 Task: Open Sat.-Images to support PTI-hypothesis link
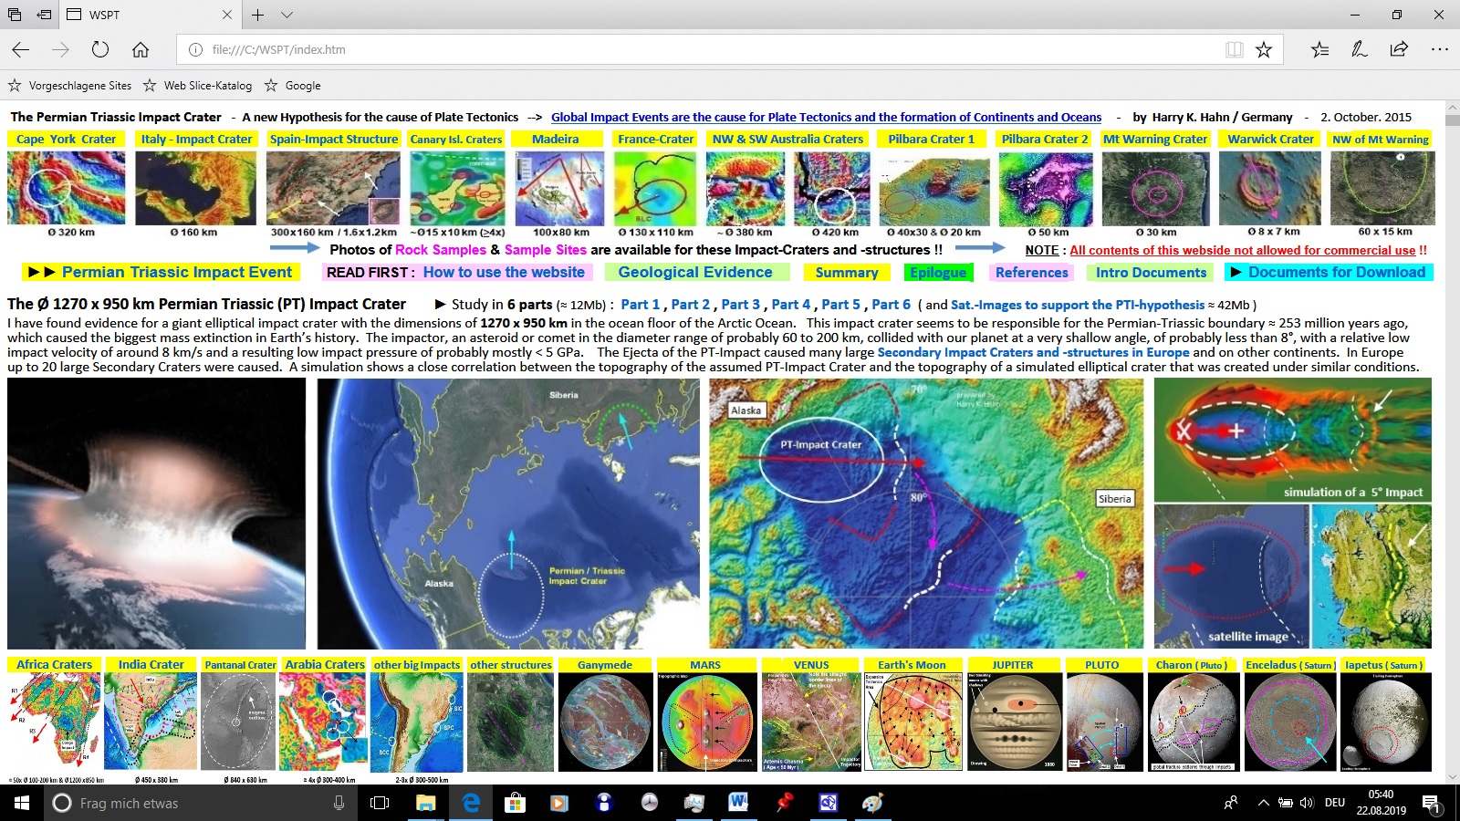tap(1078, 305)
